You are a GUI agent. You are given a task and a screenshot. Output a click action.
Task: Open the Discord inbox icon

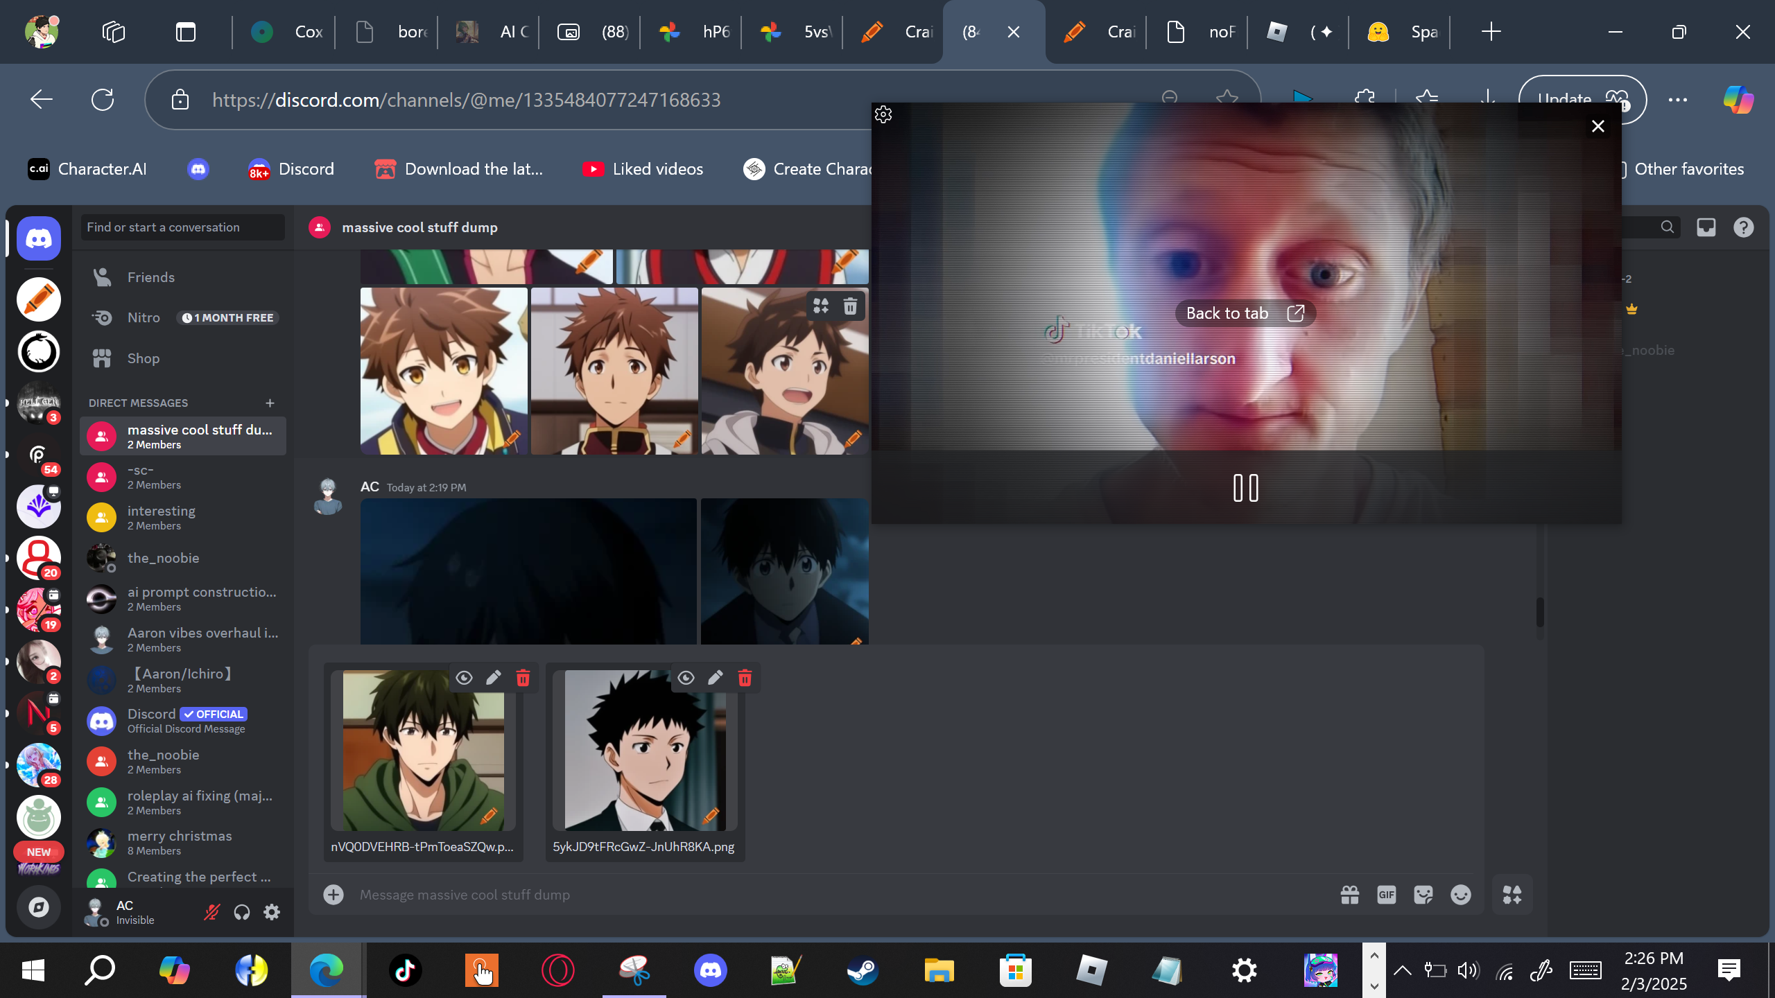click(x=1706, y=227)
